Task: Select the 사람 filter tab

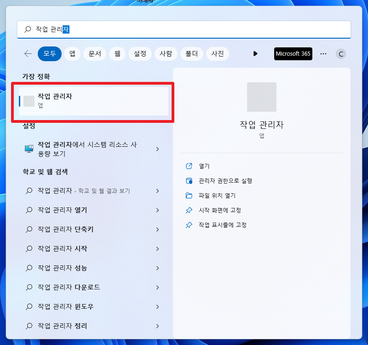Action: [166, 54]
